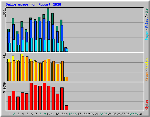Click the 'Daily usage for August 2026' title
Viewport: 150px width, 117px height.
pos(33,4)
